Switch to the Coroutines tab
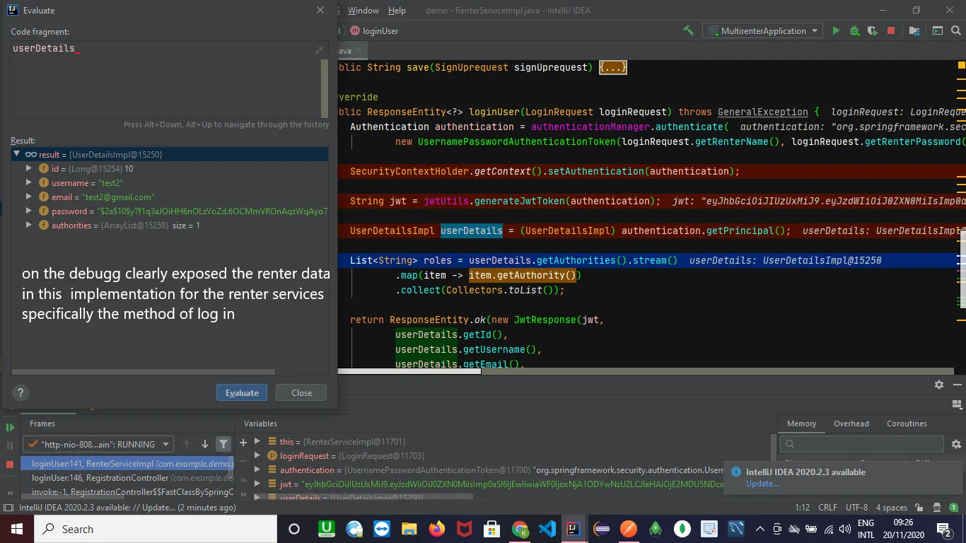The width and height of the screenshot is (966, 543). tap(907, 424)
